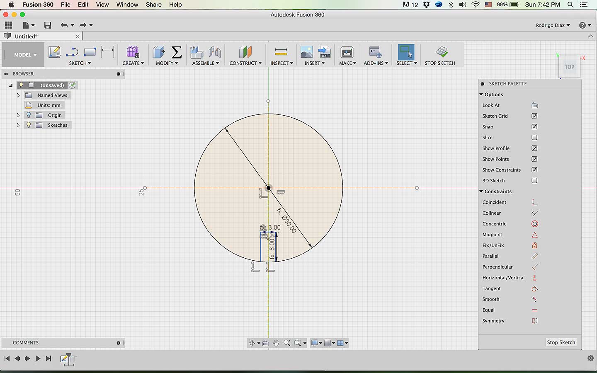Click the Measure inspect icon
597x373 pixels.
click(281, 52)
